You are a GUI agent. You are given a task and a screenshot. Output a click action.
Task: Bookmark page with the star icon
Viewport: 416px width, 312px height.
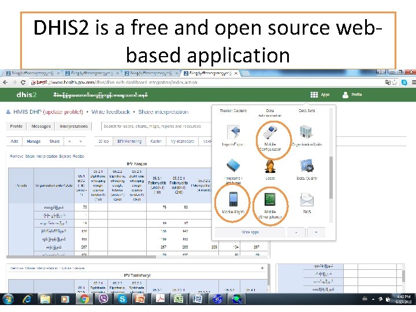[395, 83]
